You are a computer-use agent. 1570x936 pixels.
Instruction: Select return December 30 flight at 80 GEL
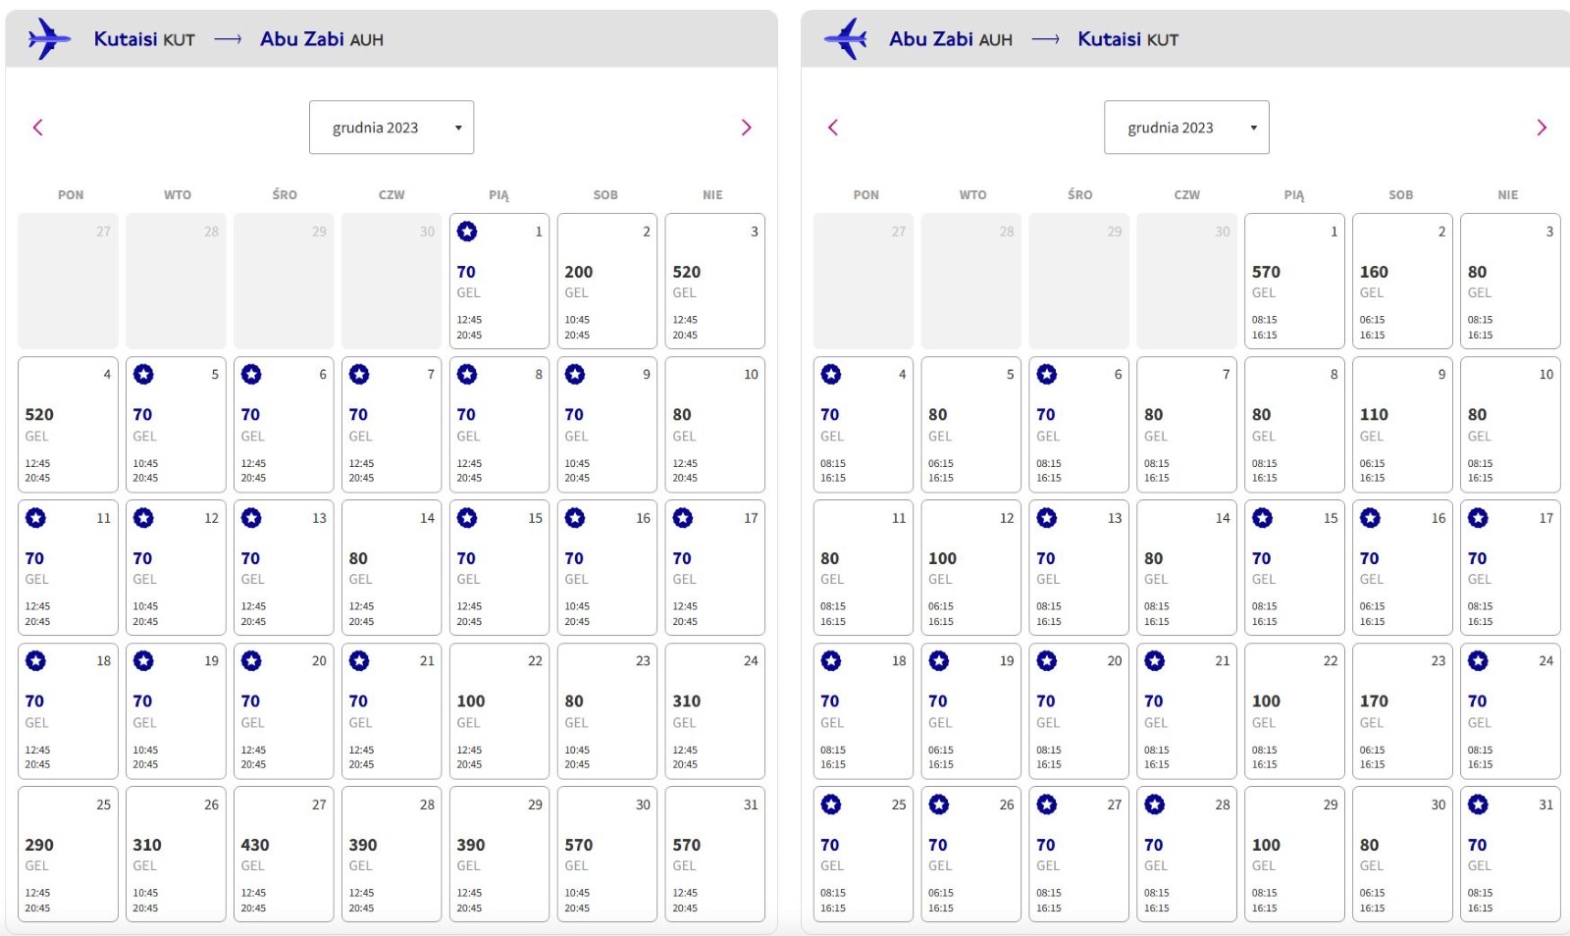(1402, 855)
